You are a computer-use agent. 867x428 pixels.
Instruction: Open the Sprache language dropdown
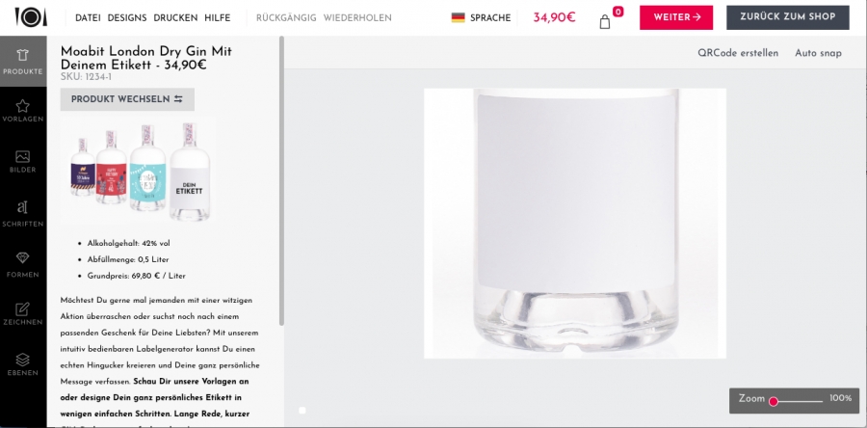[481, 17]
